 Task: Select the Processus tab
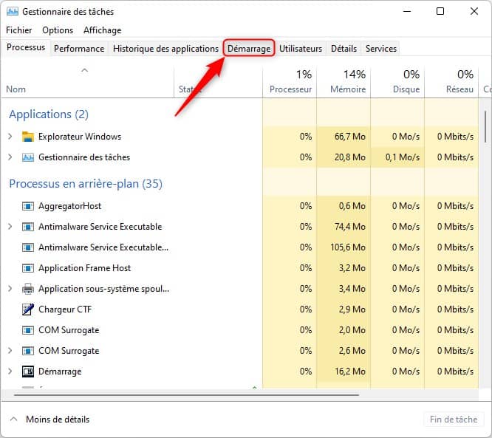(x=26, y=48)
